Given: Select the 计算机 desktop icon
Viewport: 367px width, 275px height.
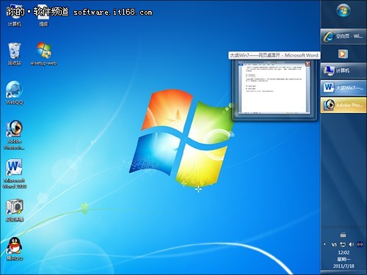Looking at the screenshot, I should 14,15.
